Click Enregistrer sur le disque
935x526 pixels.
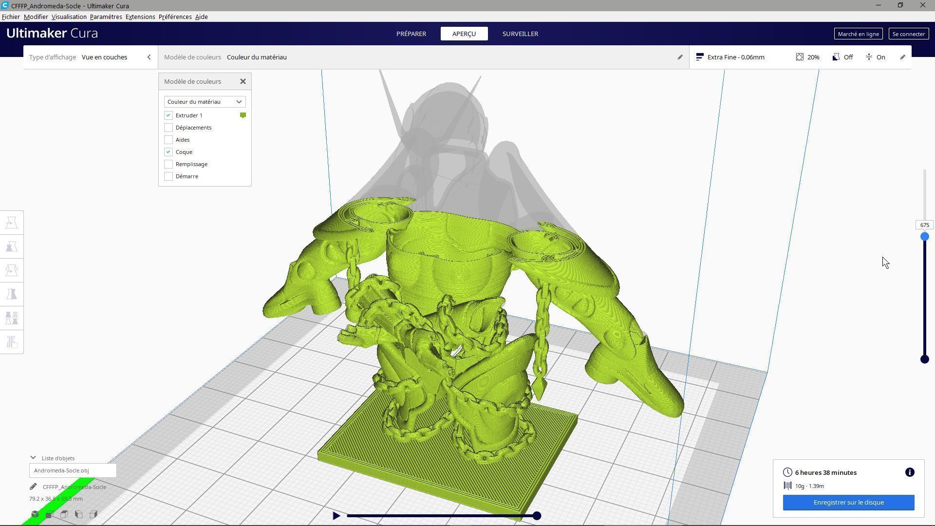click(x=848, y=502)
